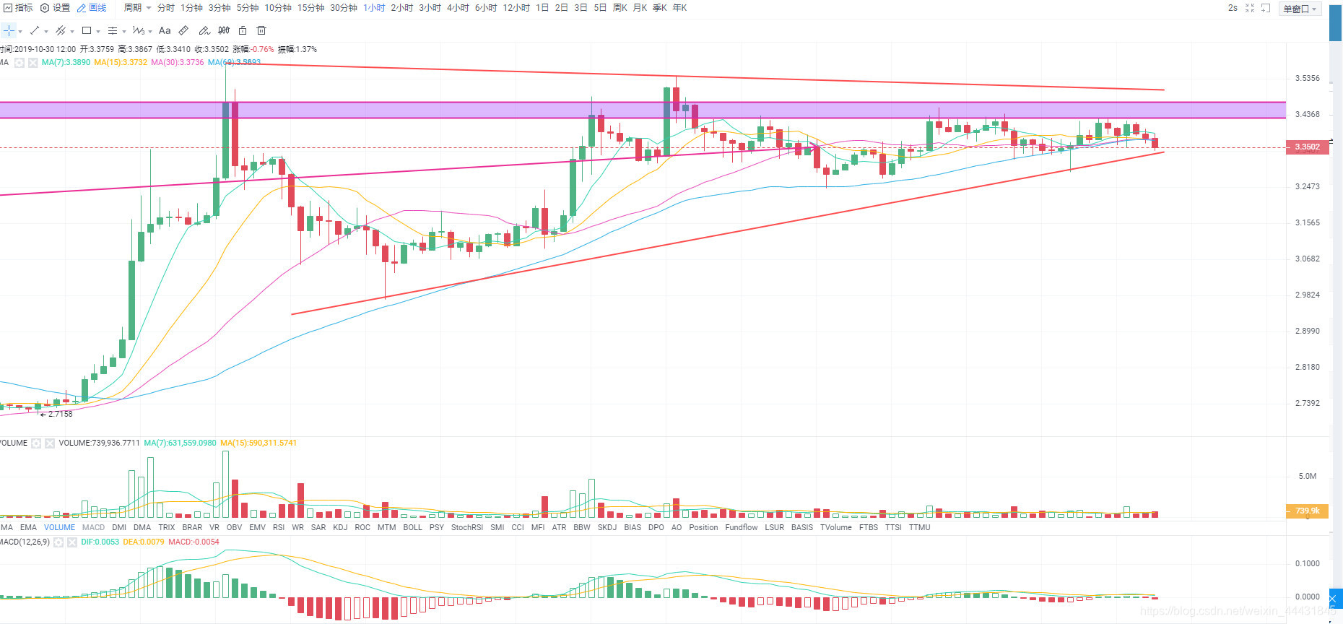The height and width of the screenshot is (624, 1343).
Task: Expand the crosshair cursor tool dropdown arrow
Action: click(x=20, y=31)
